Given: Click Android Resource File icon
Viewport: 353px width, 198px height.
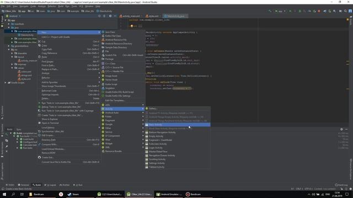Looking at the screenshot, I should pos(103,40).
